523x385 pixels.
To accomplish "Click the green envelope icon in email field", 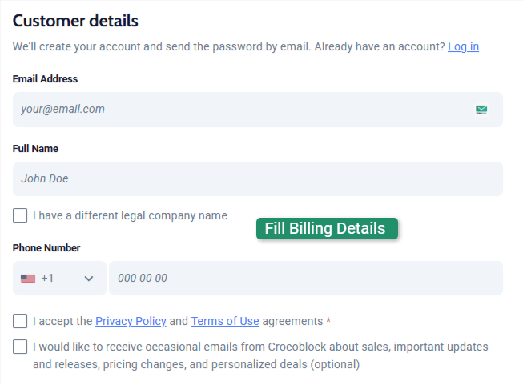I will point(481,110).
